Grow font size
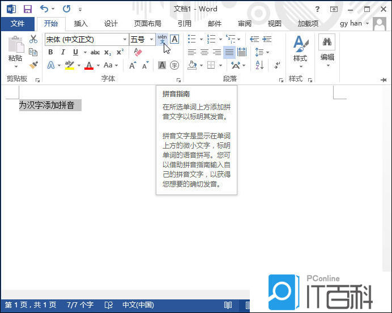The width and height of the screenshot is (392, 313). coord(133,65)
